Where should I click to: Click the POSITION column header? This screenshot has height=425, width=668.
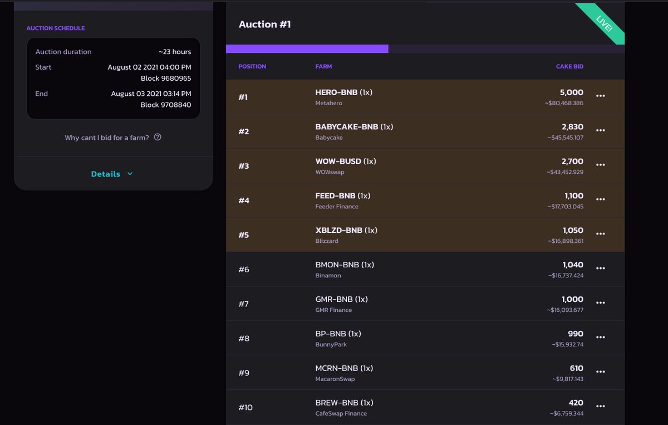(252, 66)
